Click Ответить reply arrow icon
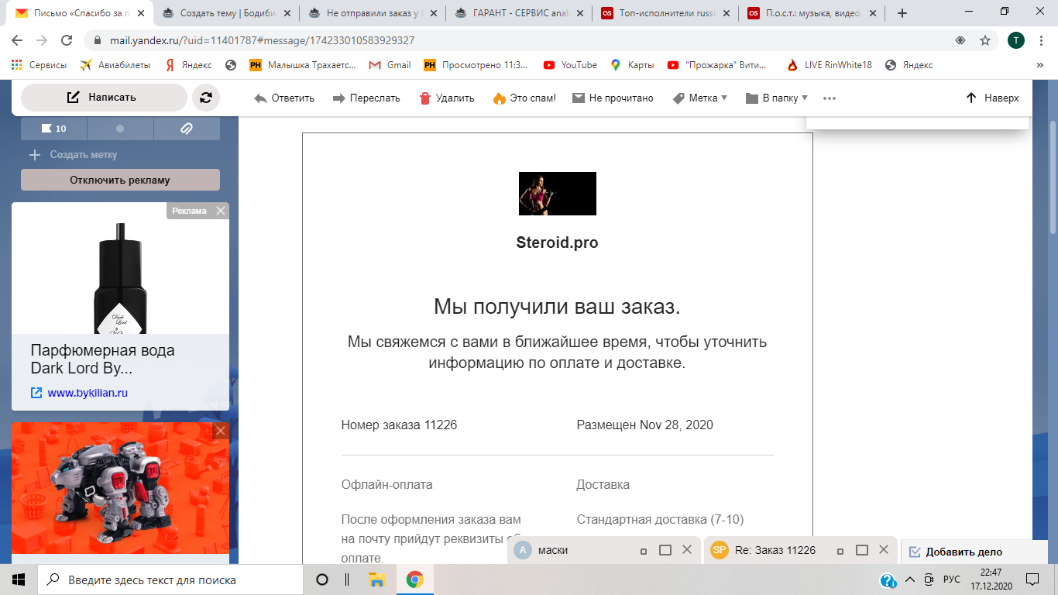This screenshot has width=1058, height=595. click(261, 98)
